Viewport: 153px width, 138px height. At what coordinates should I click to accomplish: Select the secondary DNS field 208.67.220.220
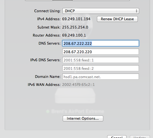coord(101,52)
